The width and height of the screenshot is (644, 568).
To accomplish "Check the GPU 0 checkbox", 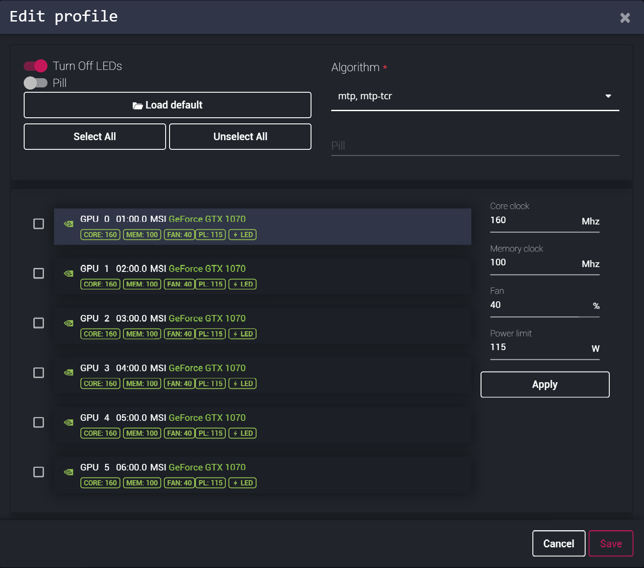I will 39,224.
